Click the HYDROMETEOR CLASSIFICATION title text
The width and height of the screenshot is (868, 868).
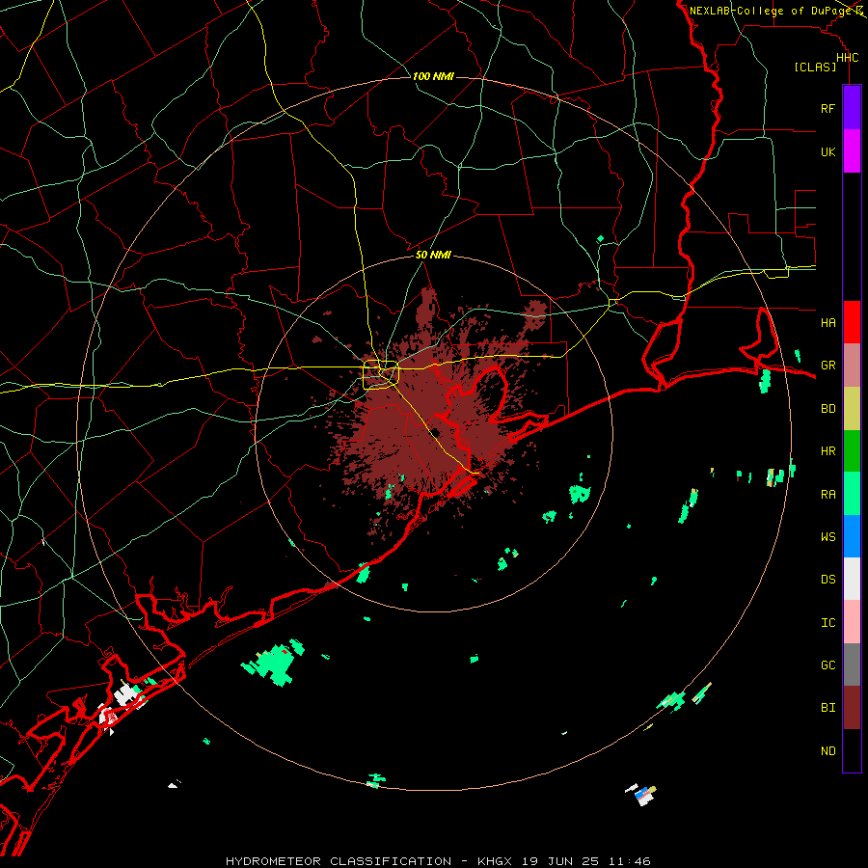pyautogui.click(x=338, y=861)
